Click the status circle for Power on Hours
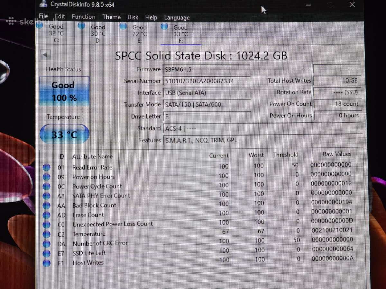Screen dimensions: 386x289 pos(47,177)
